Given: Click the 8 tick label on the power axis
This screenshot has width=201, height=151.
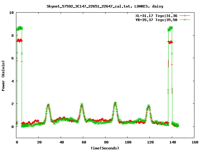Looking at the screenshot, I should pos(13,36).
